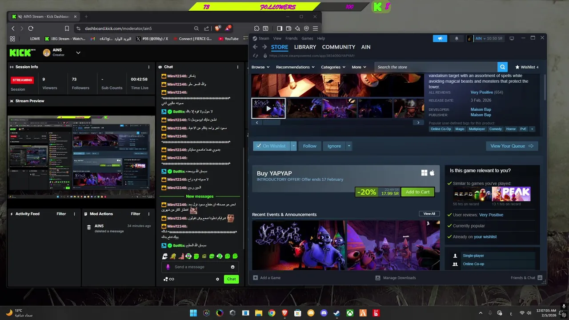Click the Steam announcements megaphone icon
Screen dimensions: 569x320
pos(440,39)
